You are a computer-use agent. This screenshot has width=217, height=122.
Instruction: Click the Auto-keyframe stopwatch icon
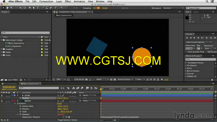tap(91, 88)
